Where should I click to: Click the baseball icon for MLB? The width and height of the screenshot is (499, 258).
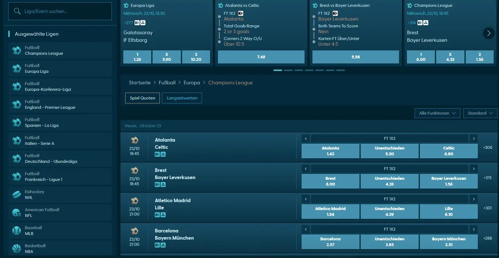click(x=17, y=231)
